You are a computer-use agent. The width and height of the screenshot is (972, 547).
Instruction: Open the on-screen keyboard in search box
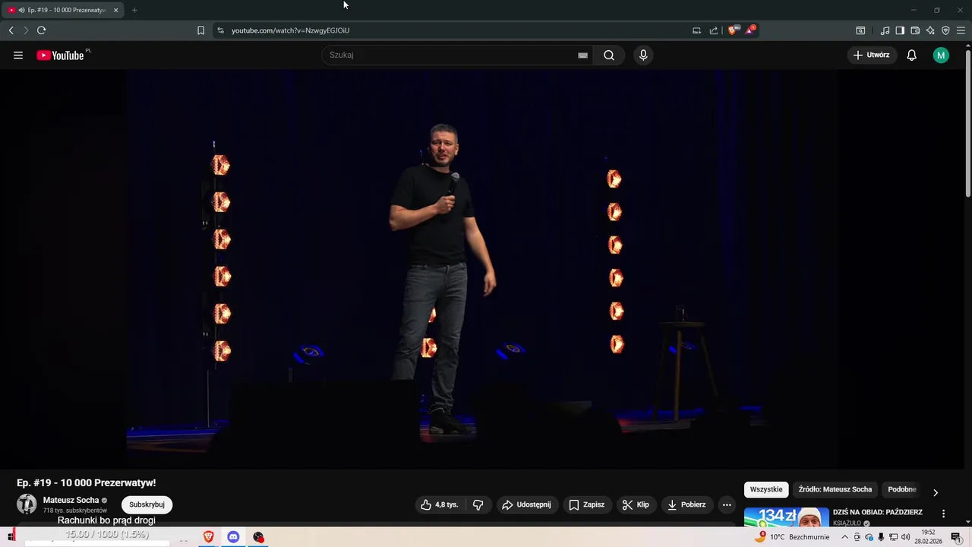pyautogui.click(x=582, y=55)
